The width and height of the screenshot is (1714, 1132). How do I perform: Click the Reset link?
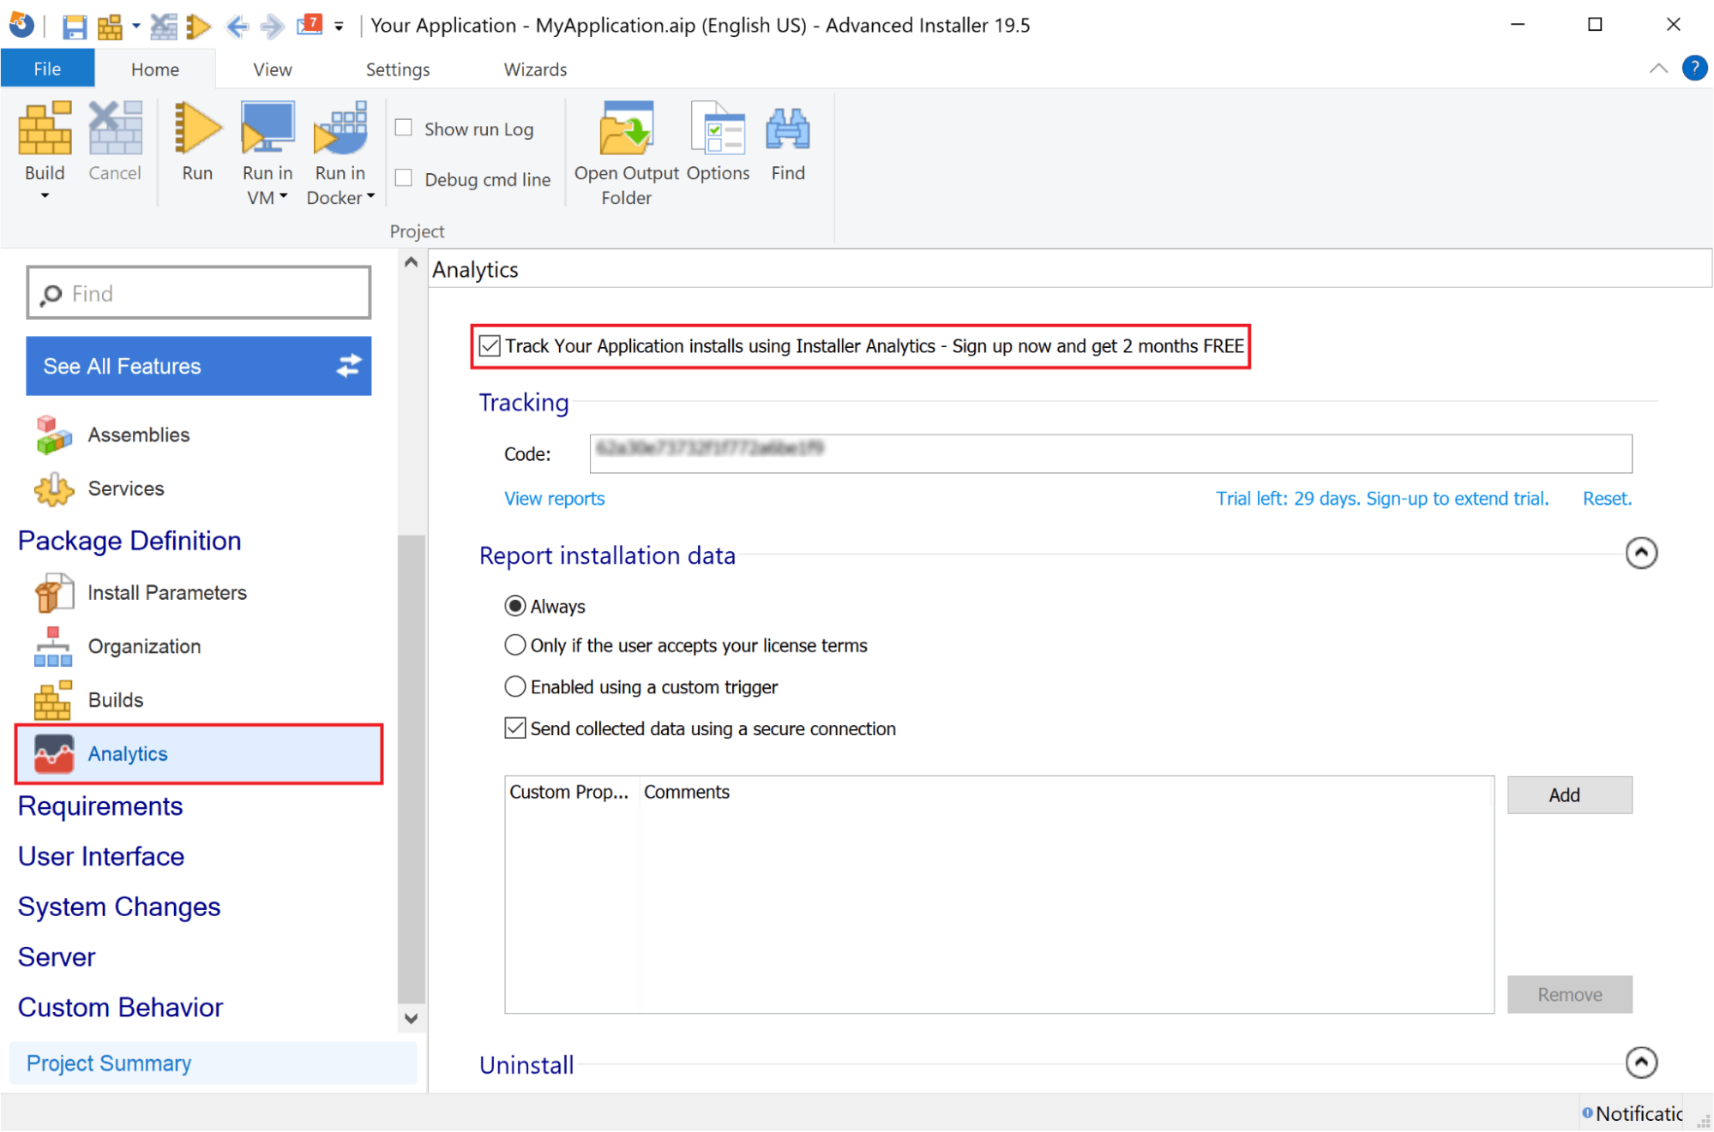click(1607, 498)
